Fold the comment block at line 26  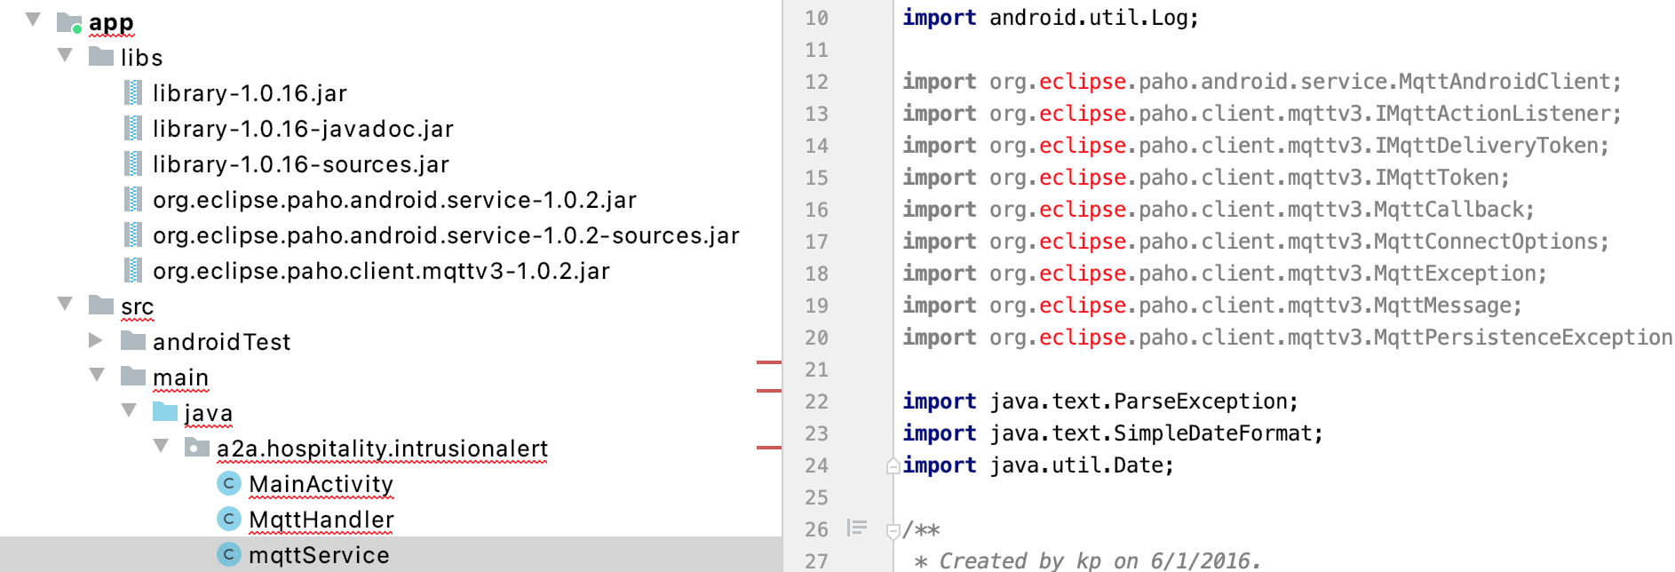[893, 530]
